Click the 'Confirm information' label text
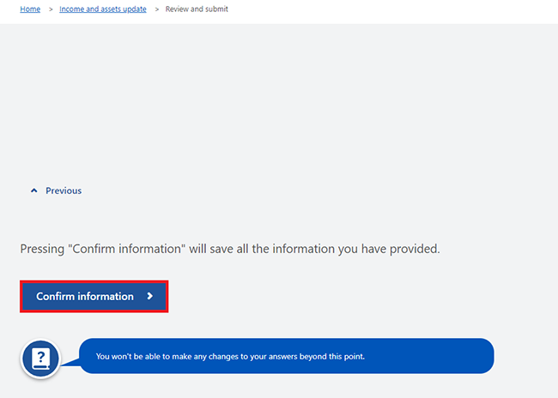The height and width of the screenshot is (398, 558). point(85,296)
